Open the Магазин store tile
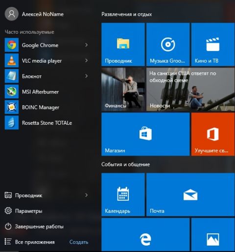This screenshot has height=252, width=235. 145,134
